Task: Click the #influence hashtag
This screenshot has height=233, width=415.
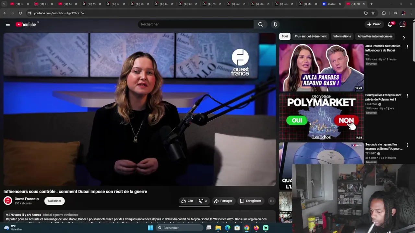Action: (x=71, y=215)
